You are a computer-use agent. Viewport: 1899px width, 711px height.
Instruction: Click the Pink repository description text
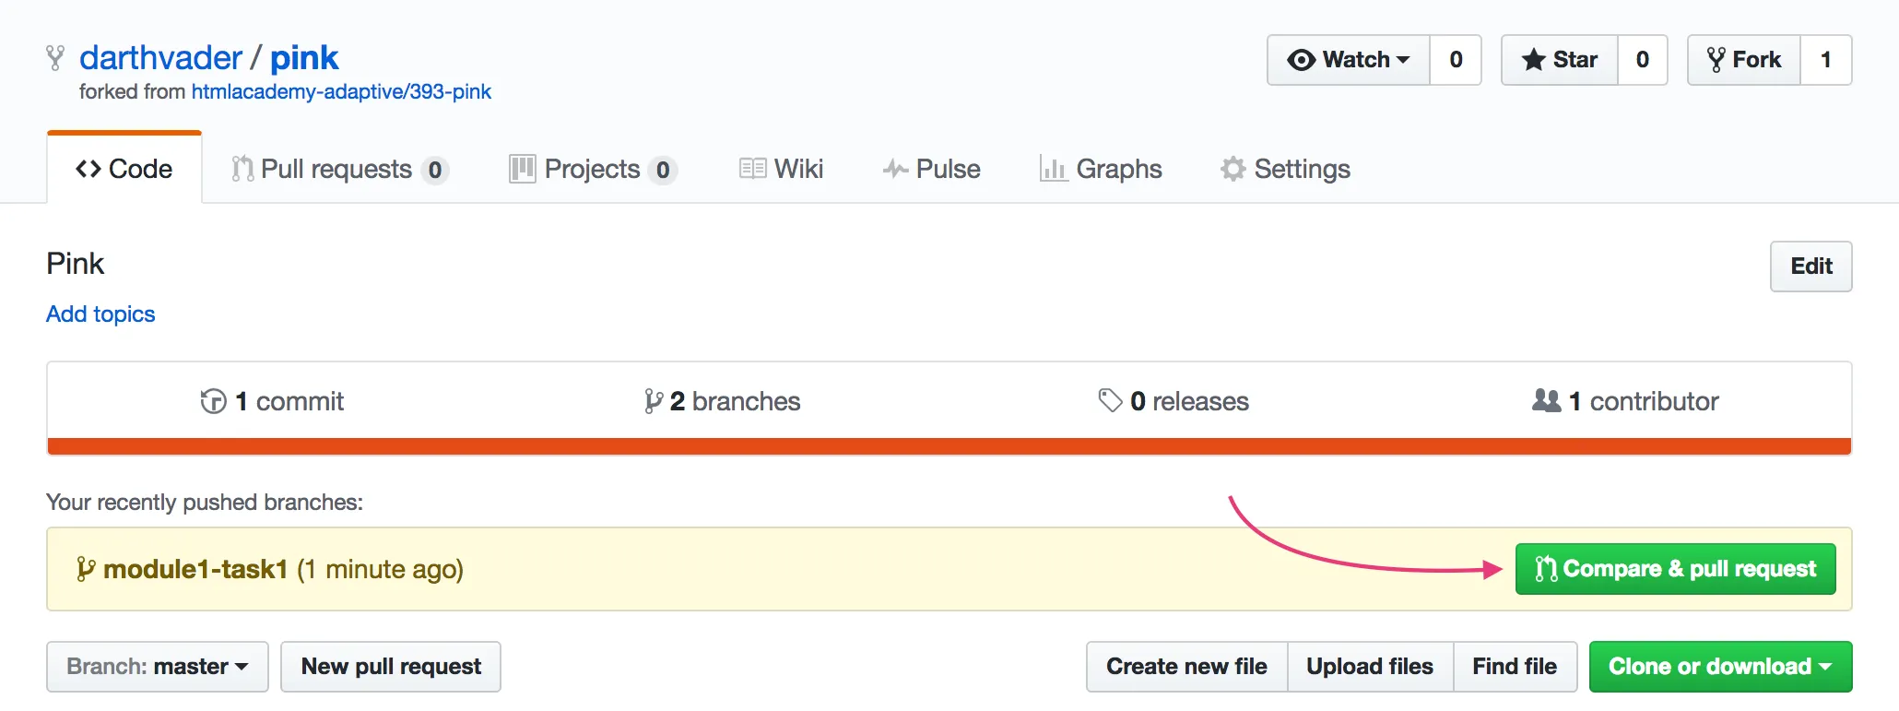[x=75, y=264]
